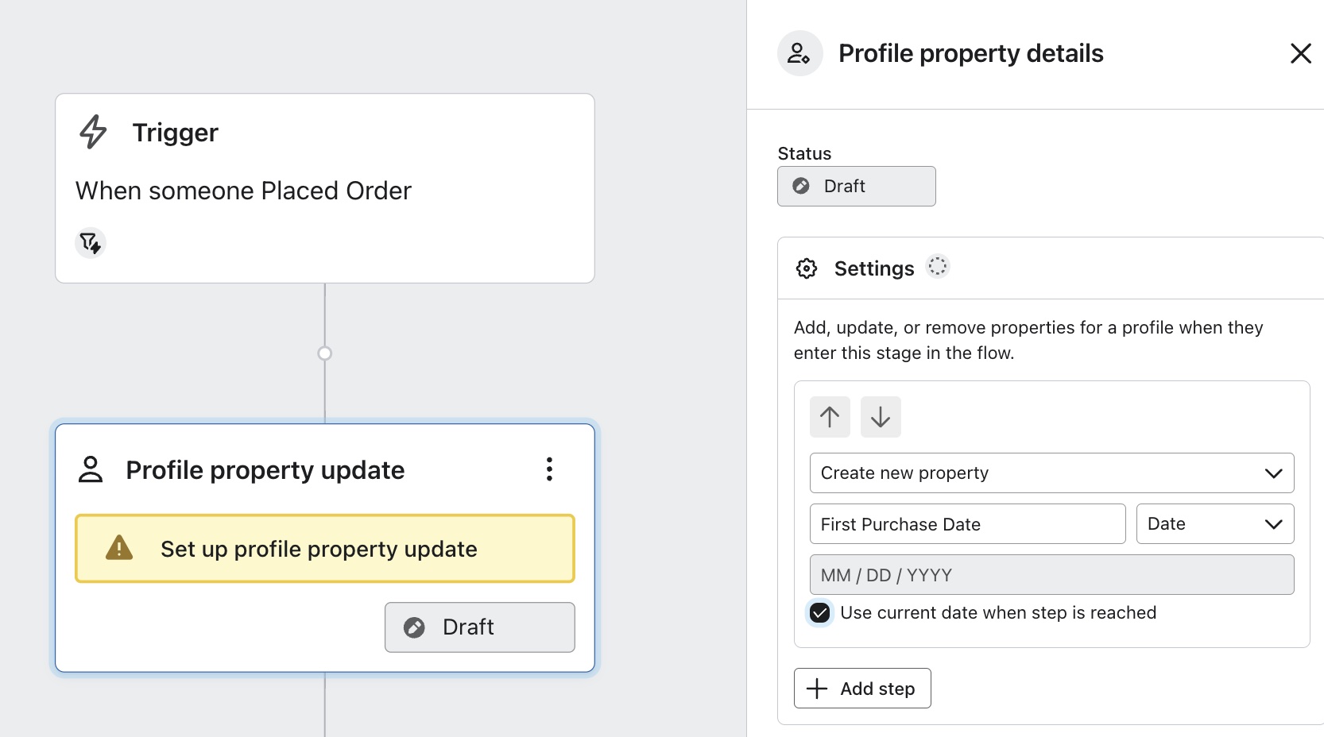Screen dimensions: 1324x737
Task: Click the down arrow to reorder property
Action: coord(880,416)
